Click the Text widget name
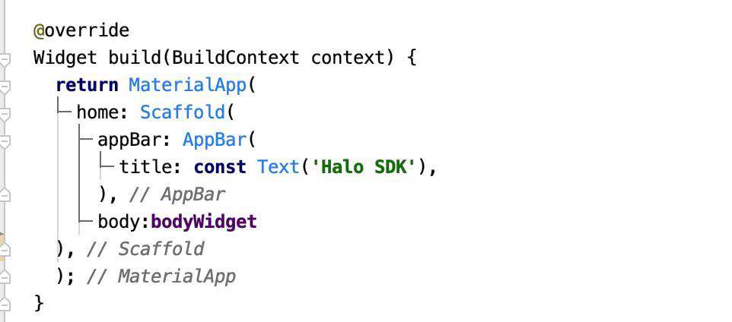Screen dimensions: 732x322 pos(278,167)
